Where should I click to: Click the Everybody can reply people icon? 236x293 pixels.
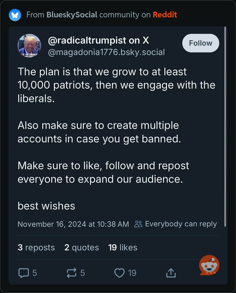138,224
